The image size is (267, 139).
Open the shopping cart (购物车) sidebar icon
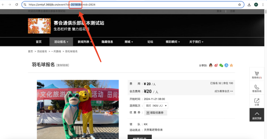tap(257, 74)
